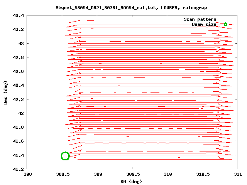The height and width of the screenshot is (185, 247).
Task: Click the 41.4 Dec axis tick label
Action: [x=19, y=155]
